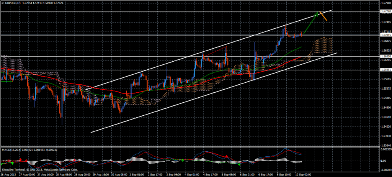
Task: Click the 28 Aug 08:00 time label
Action: [x=64, y=174]
